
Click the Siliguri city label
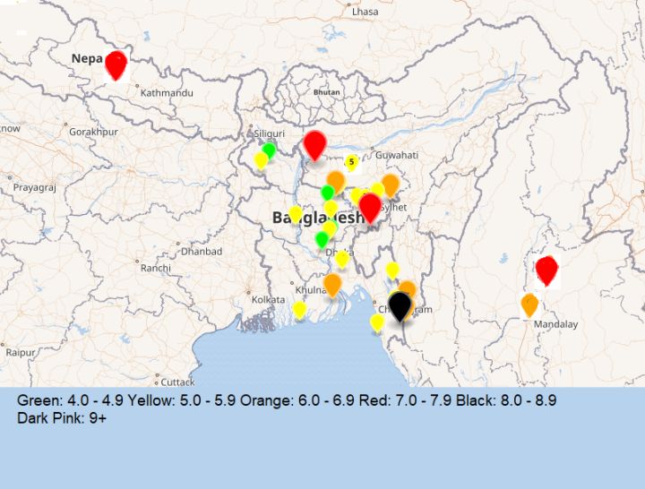269,133
